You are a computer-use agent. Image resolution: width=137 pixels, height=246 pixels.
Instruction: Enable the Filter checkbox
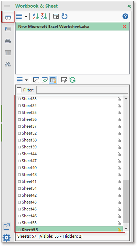click(x=19, y=90)
